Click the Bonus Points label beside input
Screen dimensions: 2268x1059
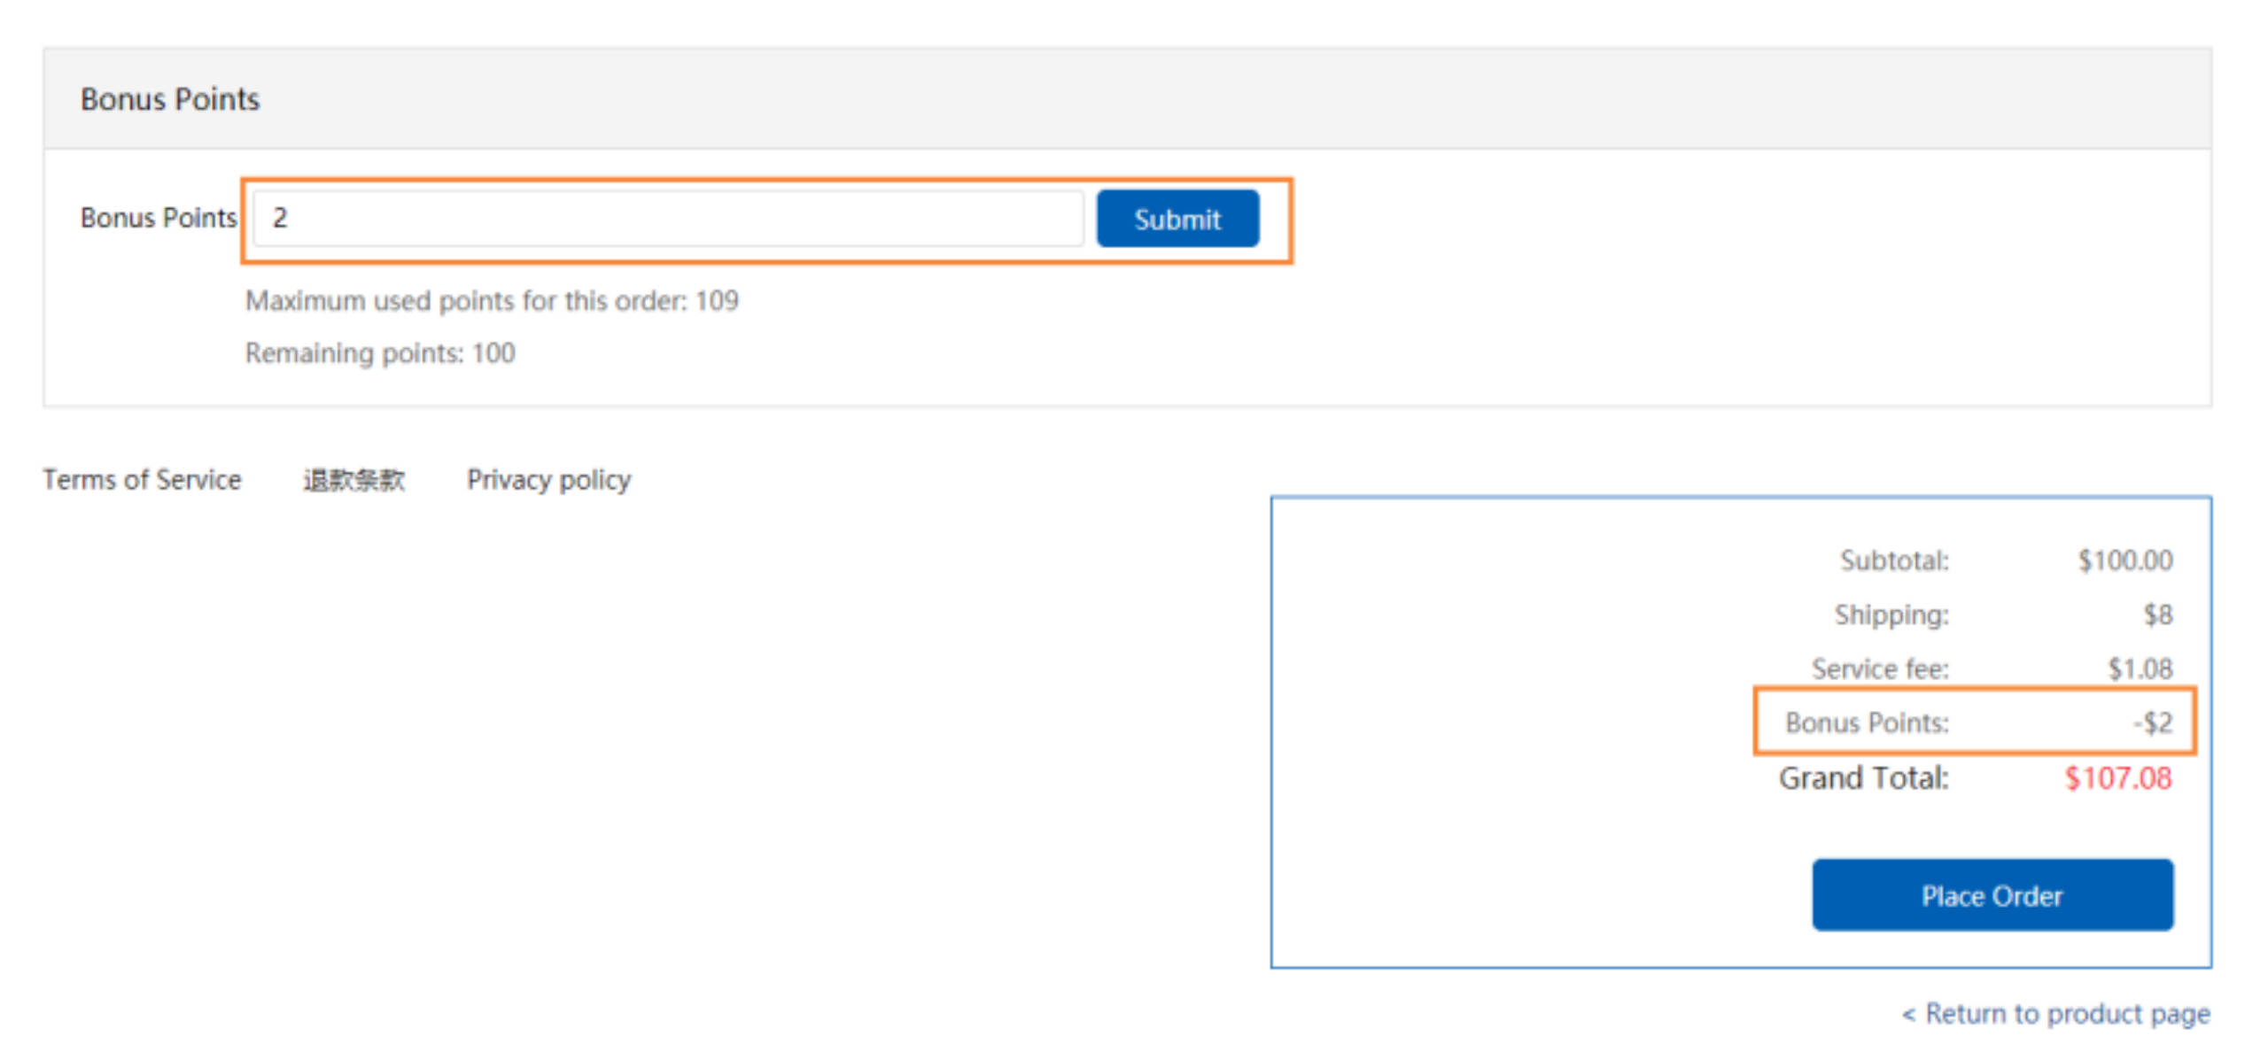(x=159, y=218)
